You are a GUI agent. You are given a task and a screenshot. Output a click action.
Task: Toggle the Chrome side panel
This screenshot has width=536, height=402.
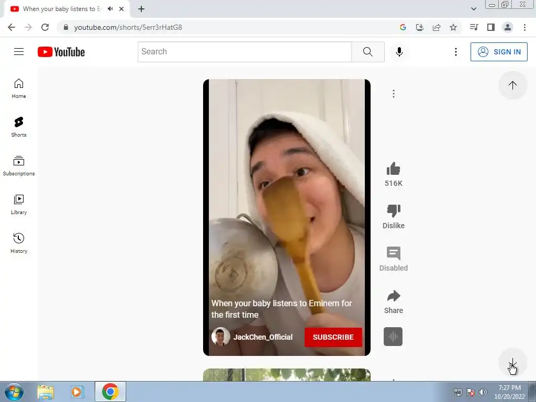(491, 27)
